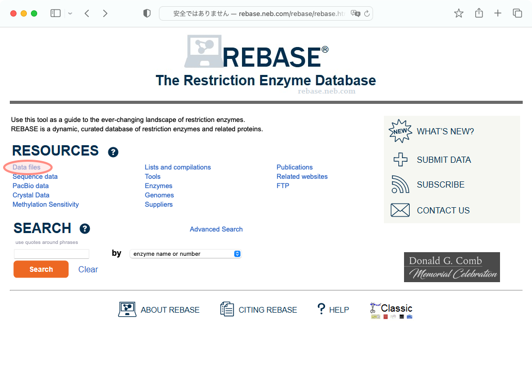This screenshot has width=532, height=370.
Task: Open the Share icon in toolbar
Action: coord(479,13)
